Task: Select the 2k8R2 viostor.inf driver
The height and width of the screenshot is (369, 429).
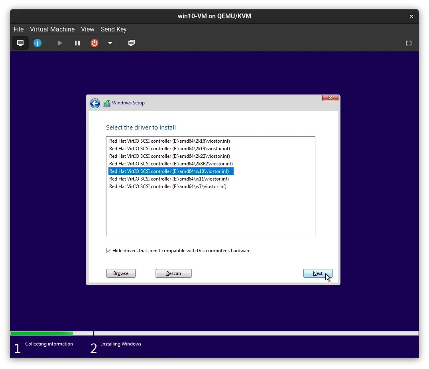Action: 171,163
